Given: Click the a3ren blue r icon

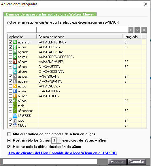Looking at the screenshot, I should pos(15,91).
